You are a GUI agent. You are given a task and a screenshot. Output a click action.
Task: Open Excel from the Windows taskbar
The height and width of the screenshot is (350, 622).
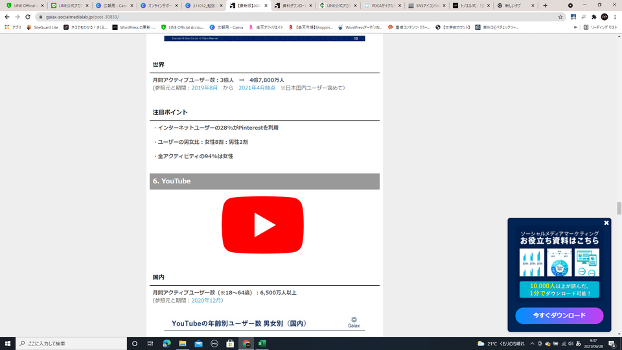click(x=263, y=344)
